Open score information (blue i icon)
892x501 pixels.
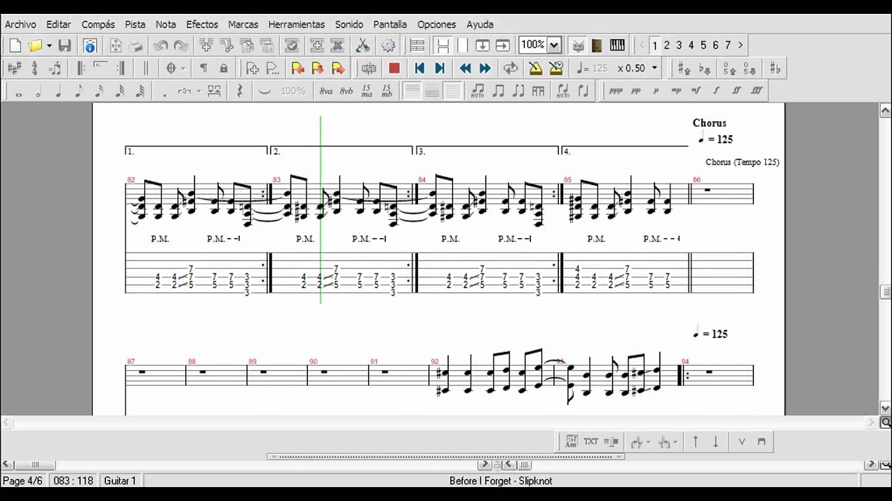90,46
